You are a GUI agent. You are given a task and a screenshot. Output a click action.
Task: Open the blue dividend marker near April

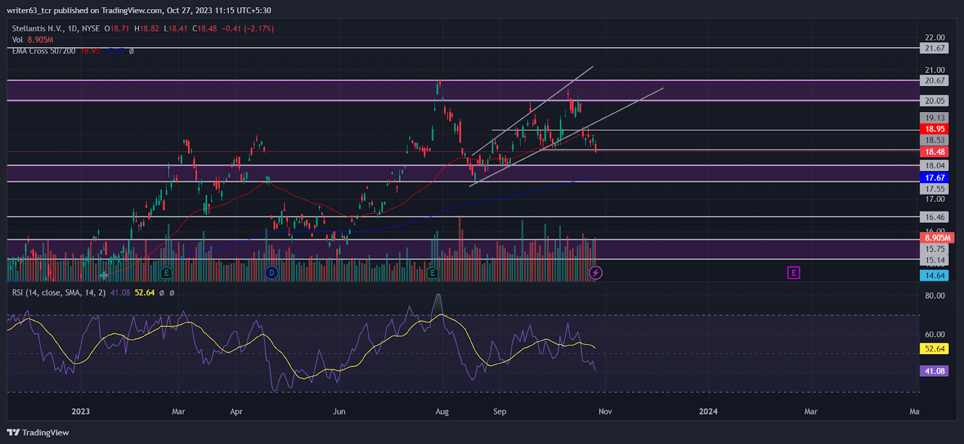point(272,273)
